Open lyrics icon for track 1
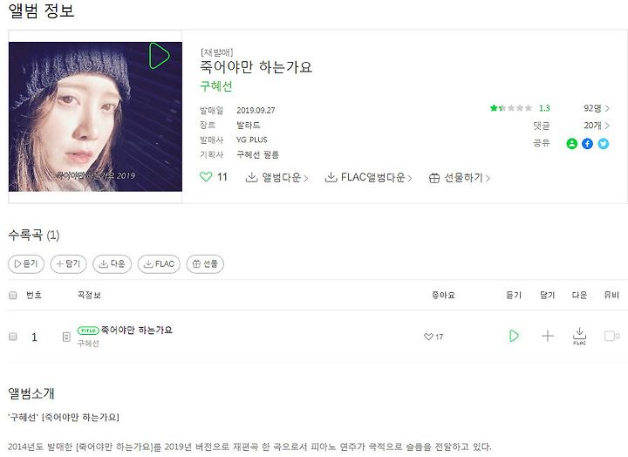Image resolution: width=628 pixels, height=457 pixels. (x=66, y=338)
